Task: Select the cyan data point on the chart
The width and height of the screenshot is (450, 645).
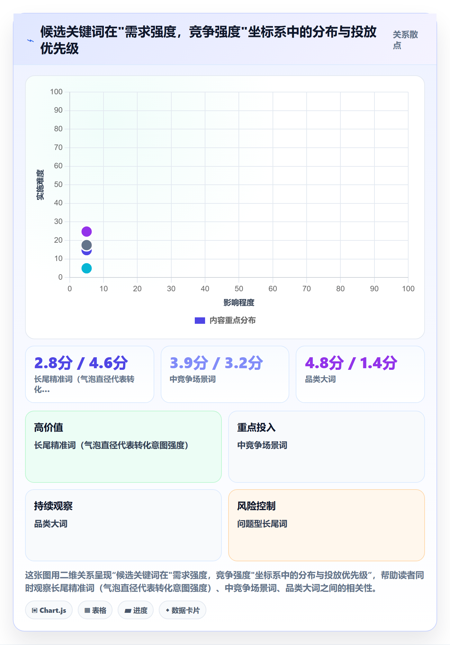Action: (86, 268)
